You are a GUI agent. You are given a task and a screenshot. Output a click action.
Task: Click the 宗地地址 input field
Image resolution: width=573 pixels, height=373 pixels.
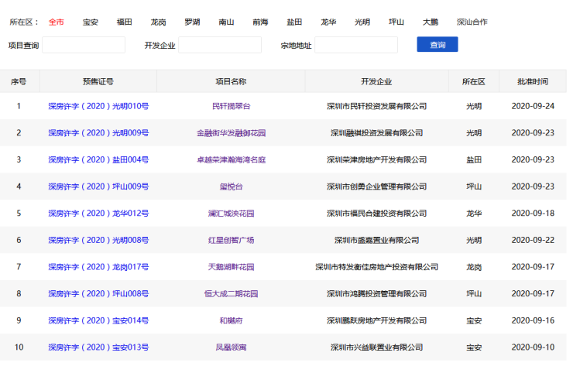click(356, 45)
